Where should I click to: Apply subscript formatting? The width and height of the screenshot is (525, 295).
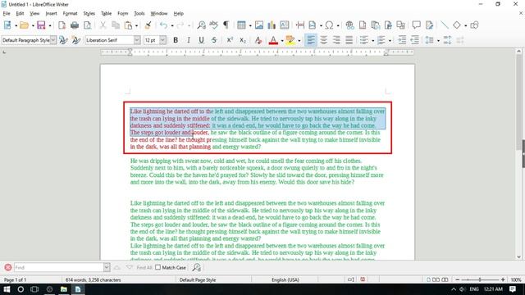coord(243,40)
